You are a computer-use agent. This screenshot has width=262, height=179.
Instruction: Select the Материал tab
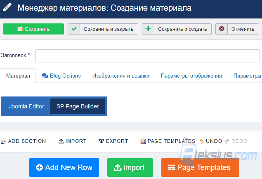(18, 76)
